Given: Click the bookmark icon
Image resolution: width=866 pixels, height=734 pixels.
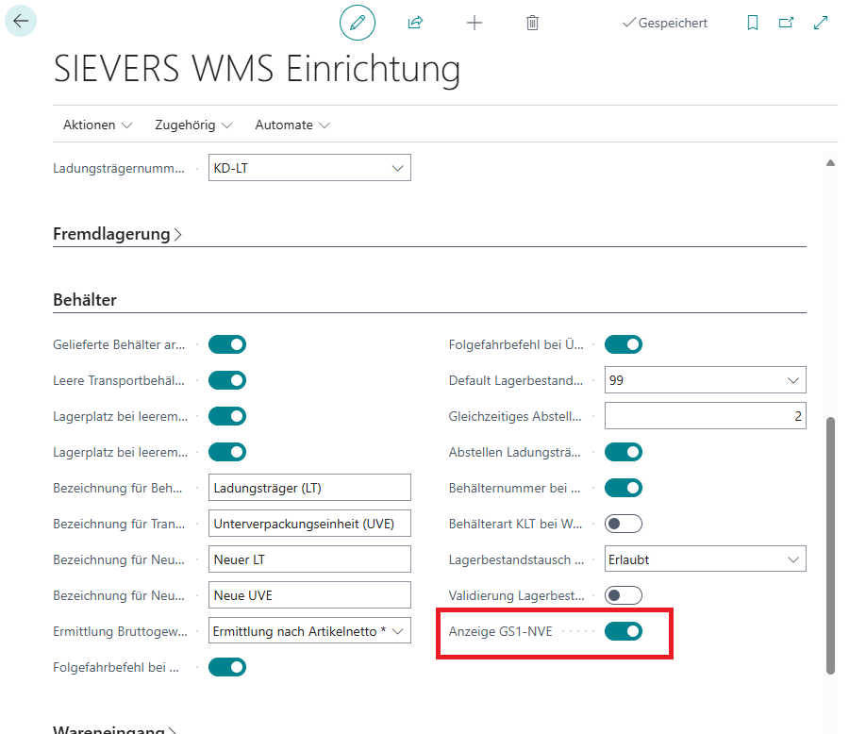Looking at the screenshot, I should coord(752,23).
